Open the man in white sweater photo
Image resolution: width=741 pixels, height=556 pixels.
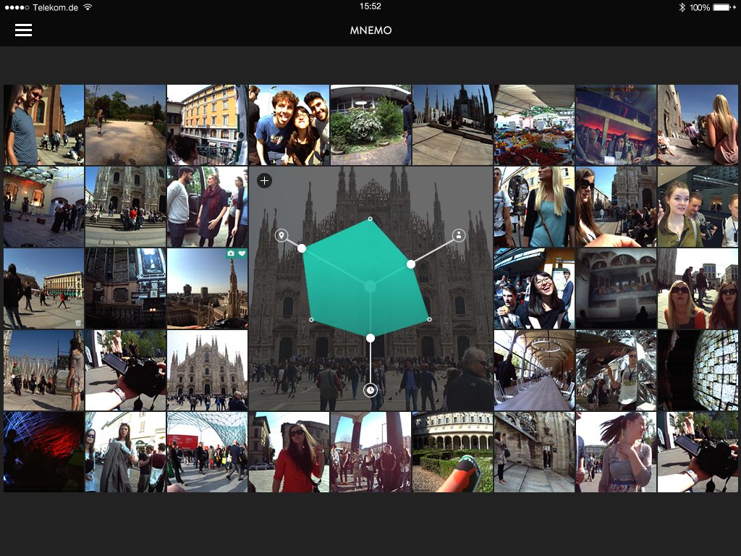(x=207, y=206)
